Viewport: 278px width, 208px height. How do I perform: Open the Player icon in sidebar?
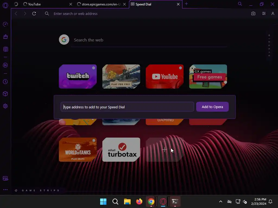[x=5, y=65]
